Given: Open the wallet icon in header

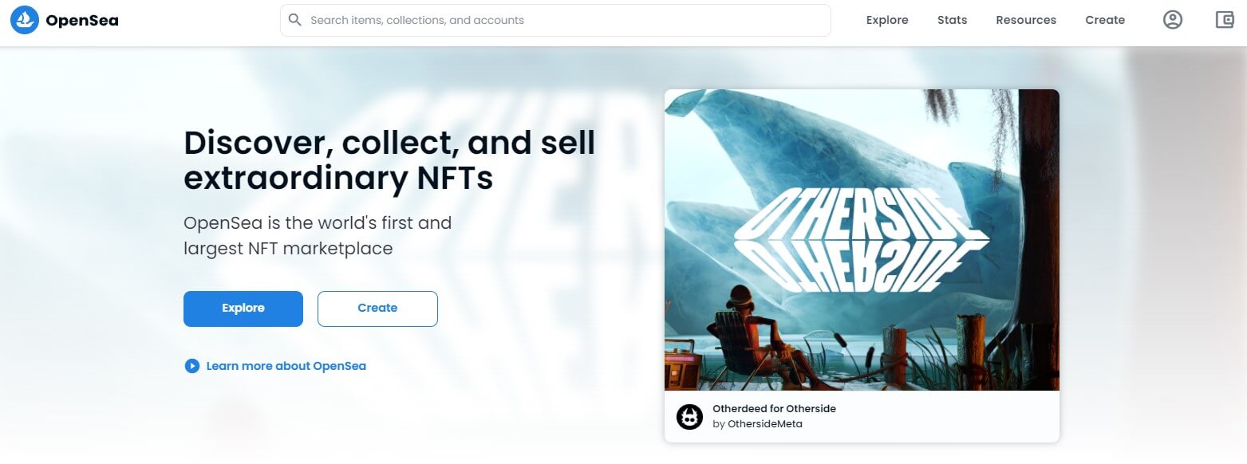Looking at the screenshot, I should point(1224,20).
